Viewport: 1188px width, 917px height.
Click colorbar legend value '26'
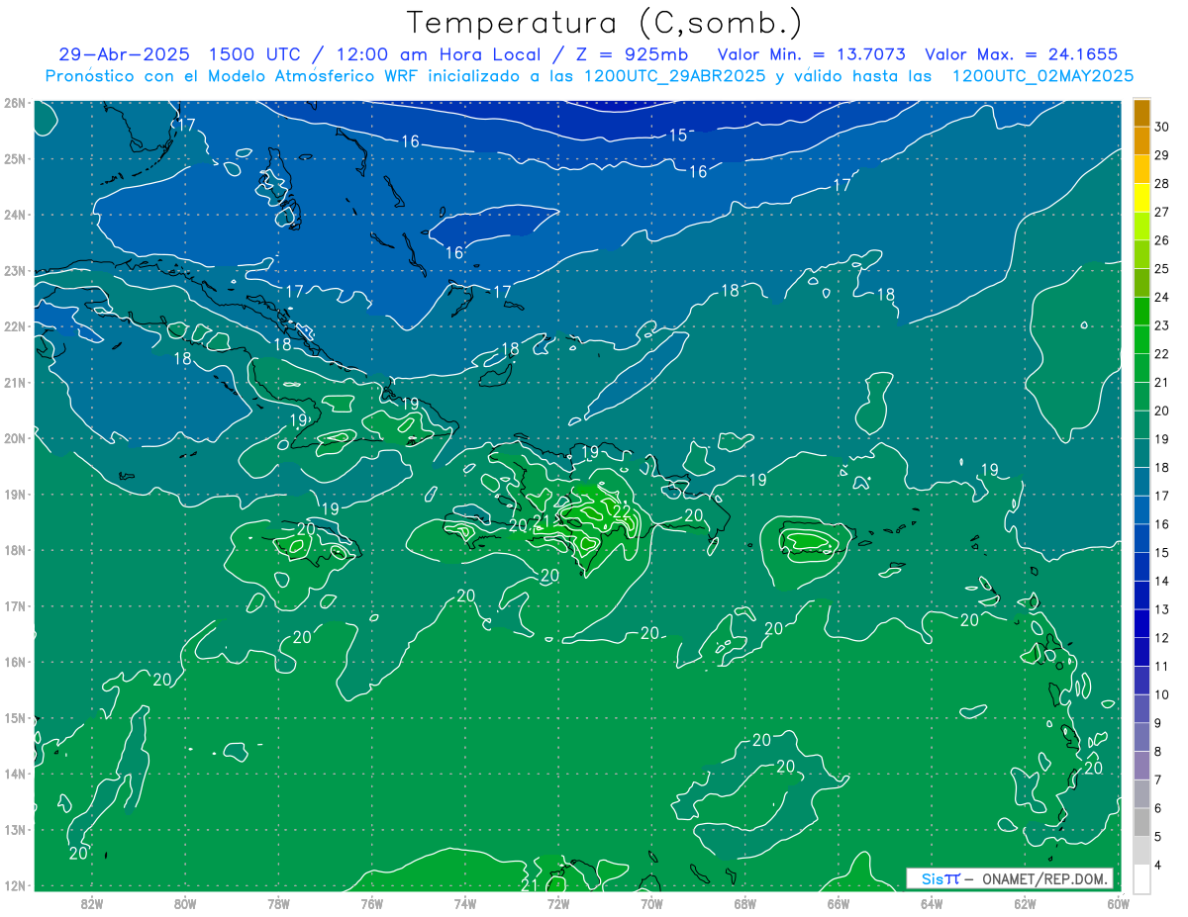tap(1162, 240)
